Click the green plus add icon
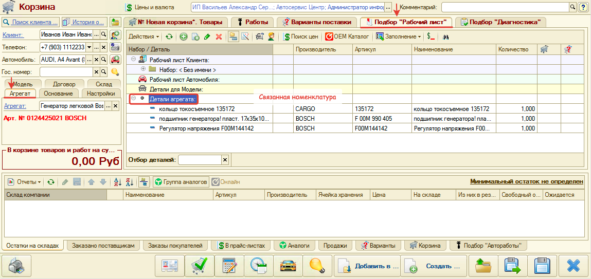Image resolution: width=591 pixels, height=279 pixels. (x=184, y=36)
